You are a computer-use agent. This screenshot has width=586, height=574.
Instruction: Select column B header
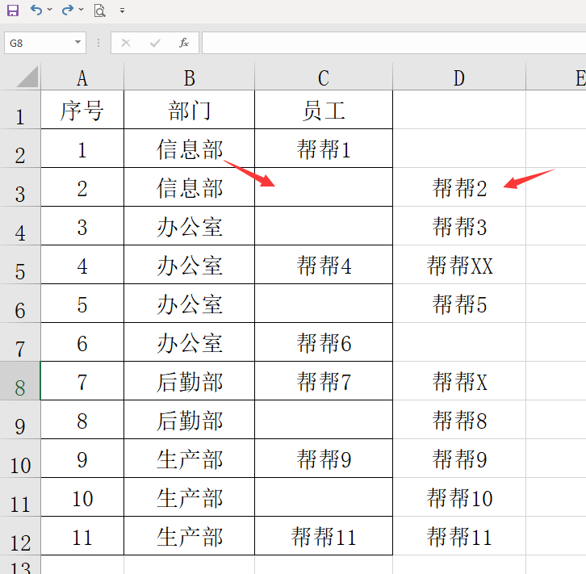(189, 77)
